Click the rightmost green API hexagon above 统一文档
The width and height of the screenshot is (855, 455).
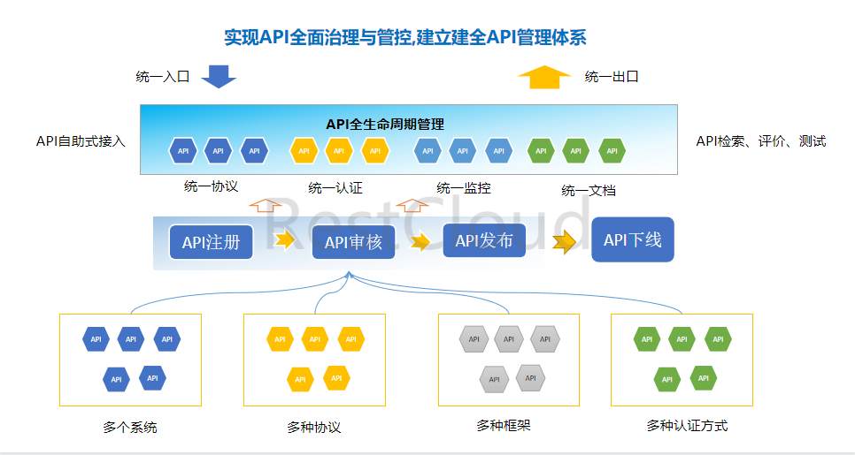click(612, 151)
